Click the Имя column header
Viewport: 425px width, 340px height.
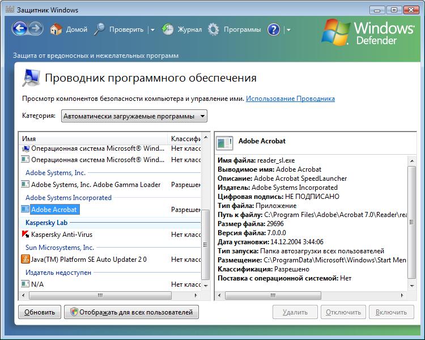[x=93, y=138]
